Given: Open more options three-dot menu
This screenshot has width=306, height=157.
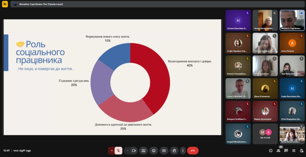Looking at the screenshot, I should [x=183, y=151].
